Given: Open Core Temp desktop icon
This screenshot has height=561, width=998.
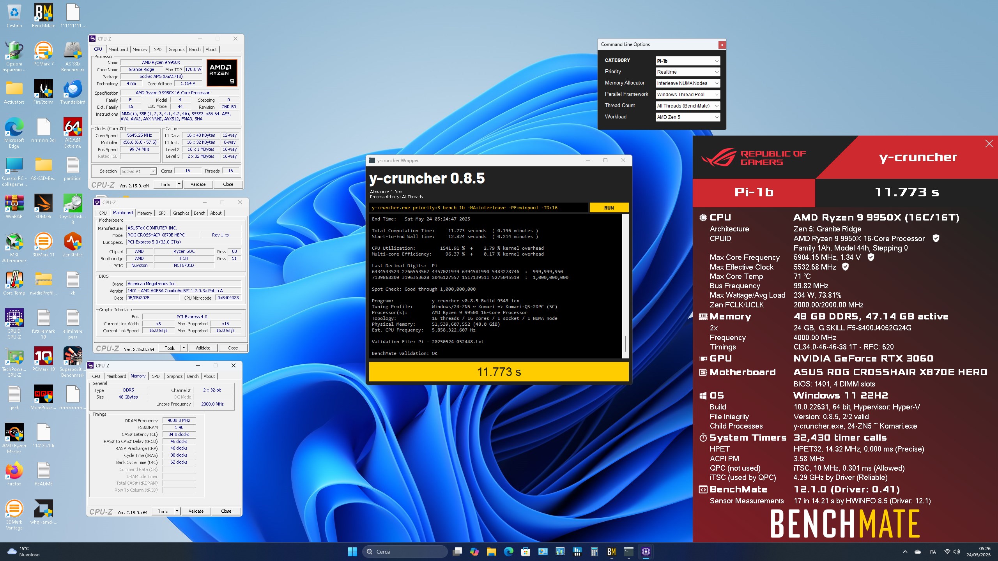Looking at the screenshot, I should tap(14, 283).
